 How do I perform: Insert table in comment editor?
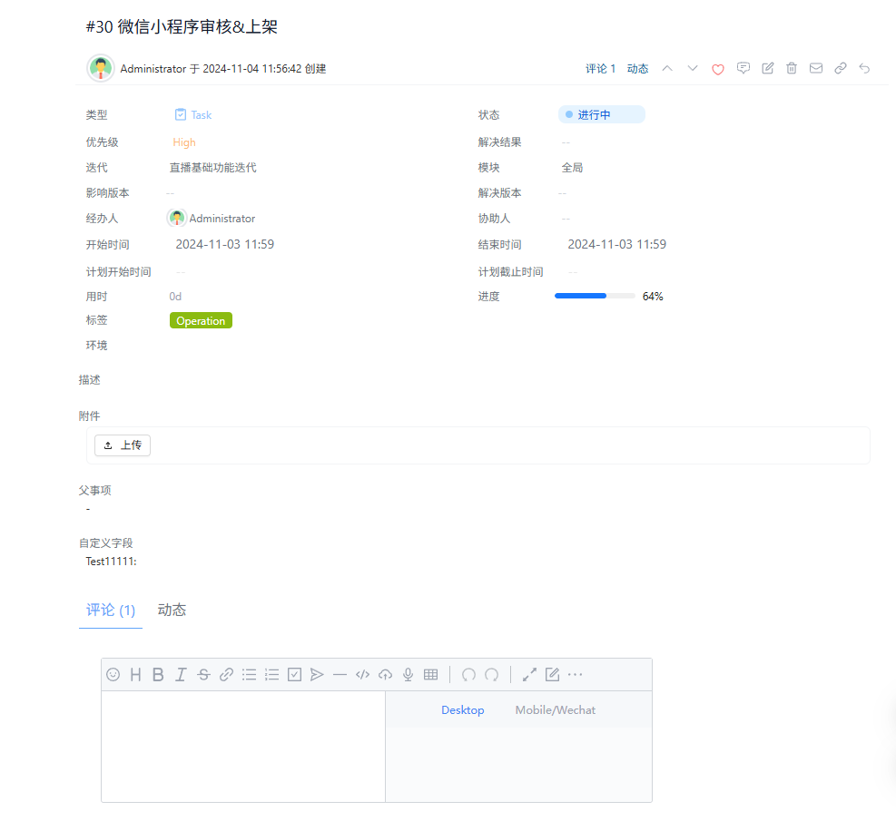[x=431, y=674]
